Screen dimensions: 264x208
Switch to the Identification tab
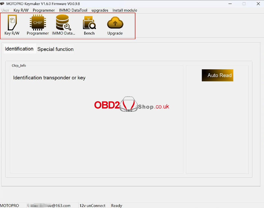click(19, 49)
